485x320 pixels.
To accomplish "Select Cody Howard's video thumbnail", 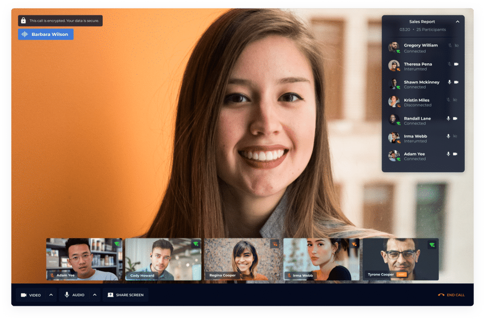I will (x=163, y=259).
